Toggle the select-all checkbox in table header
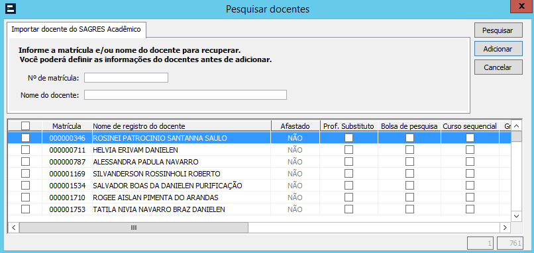This screenshot has width=534, height=253. pos(26,126)
